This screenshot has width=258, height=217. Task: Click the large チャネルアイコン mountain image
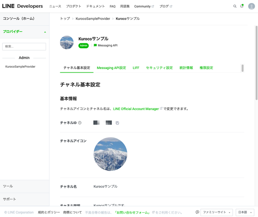click(110, 154)
